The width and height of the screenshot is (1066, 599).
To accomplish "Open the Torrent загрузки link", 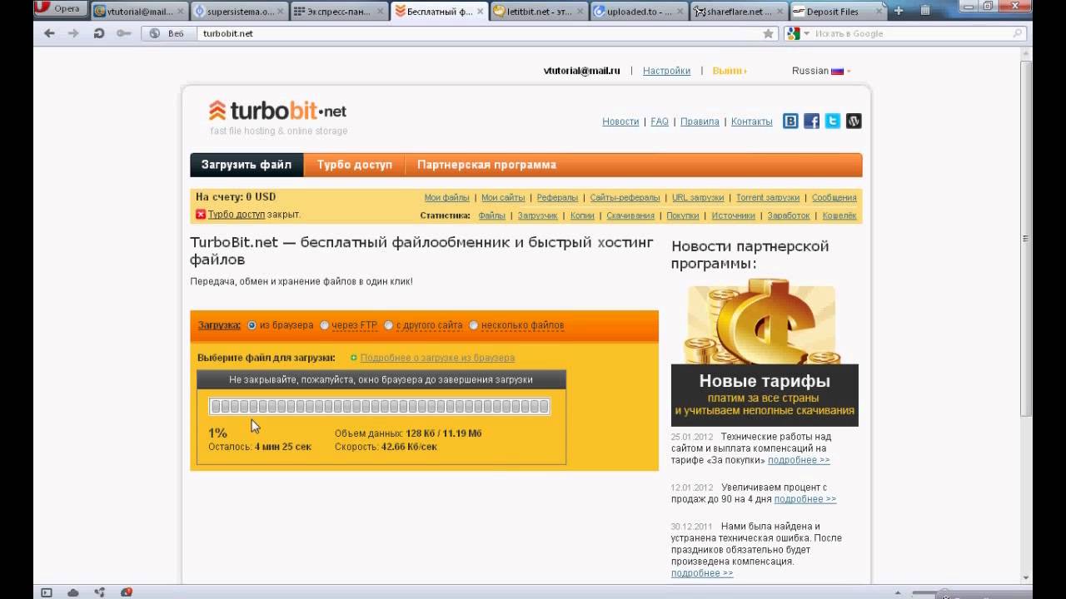I will click(768, 198).
